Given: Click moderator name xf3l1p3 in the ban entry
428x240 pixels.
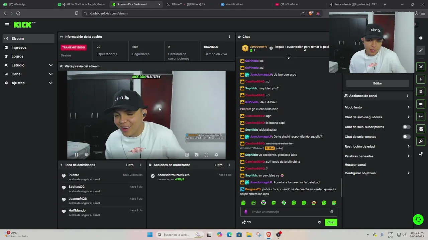Looking at the screenshot, I should (179, 179).
